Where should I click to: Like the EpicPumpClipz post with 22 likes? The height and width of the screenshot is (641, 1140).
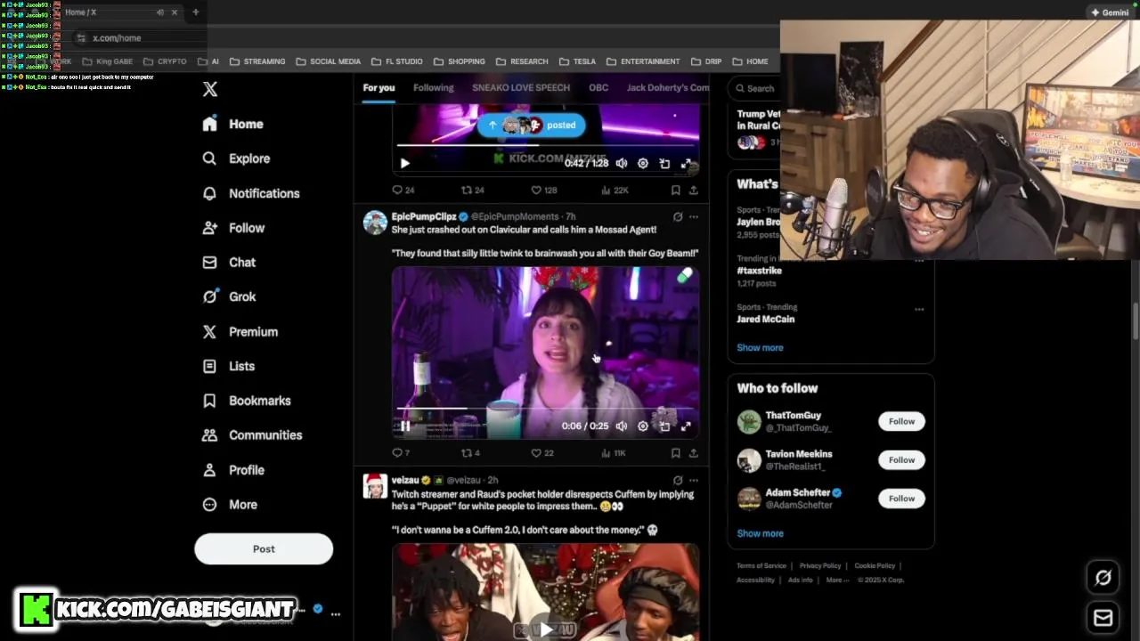pos(542,453)
